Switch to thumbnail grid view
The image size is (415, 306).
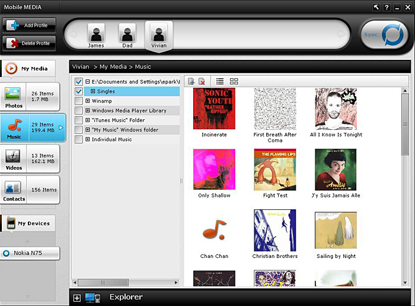click(x=234, y=81)
